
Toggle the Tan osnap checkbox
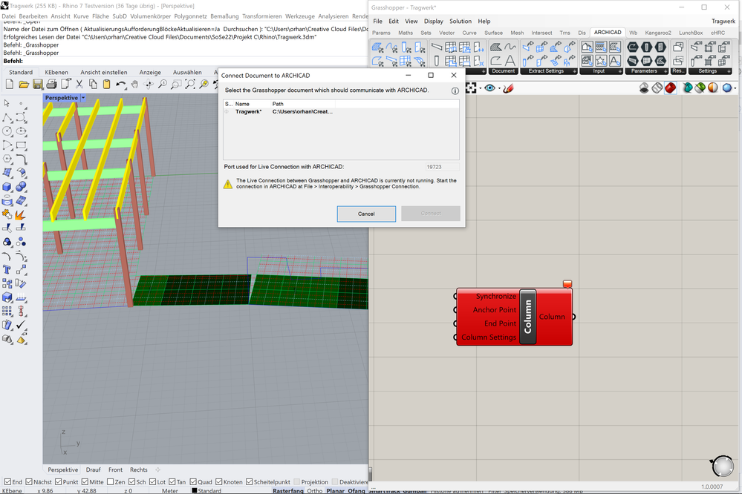(x=172, y=481)
